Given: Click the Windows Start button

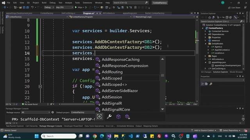Looking at the screenshot, I should tap(37, 136).
